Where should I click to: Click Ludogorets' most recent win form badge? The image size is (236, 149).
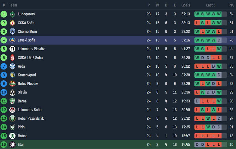(219, 14)
